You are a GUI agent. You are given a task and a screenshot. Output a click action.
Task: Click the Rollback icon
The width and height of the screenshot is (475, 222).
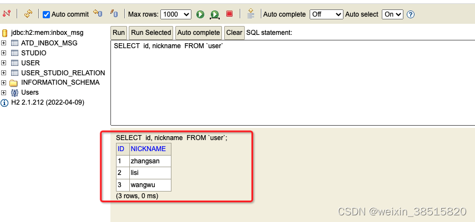point(98,13)
